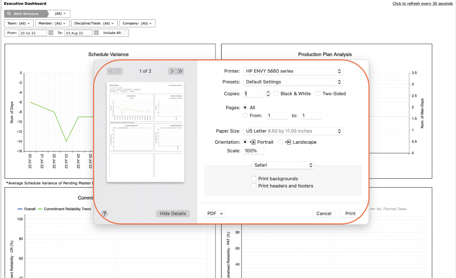Go to previous page in print preview
456x278 pixels.
(x=118, y=71)
